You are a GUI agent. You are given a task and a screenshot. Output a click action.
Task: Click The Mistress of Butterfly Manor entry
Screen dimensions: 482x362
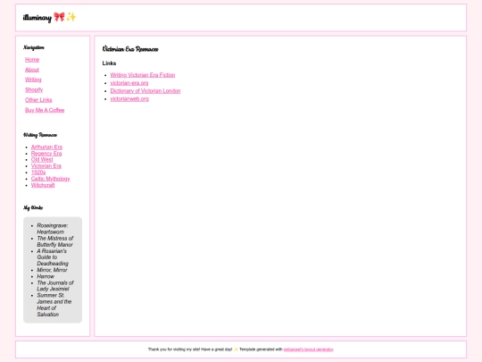(55, 241)
